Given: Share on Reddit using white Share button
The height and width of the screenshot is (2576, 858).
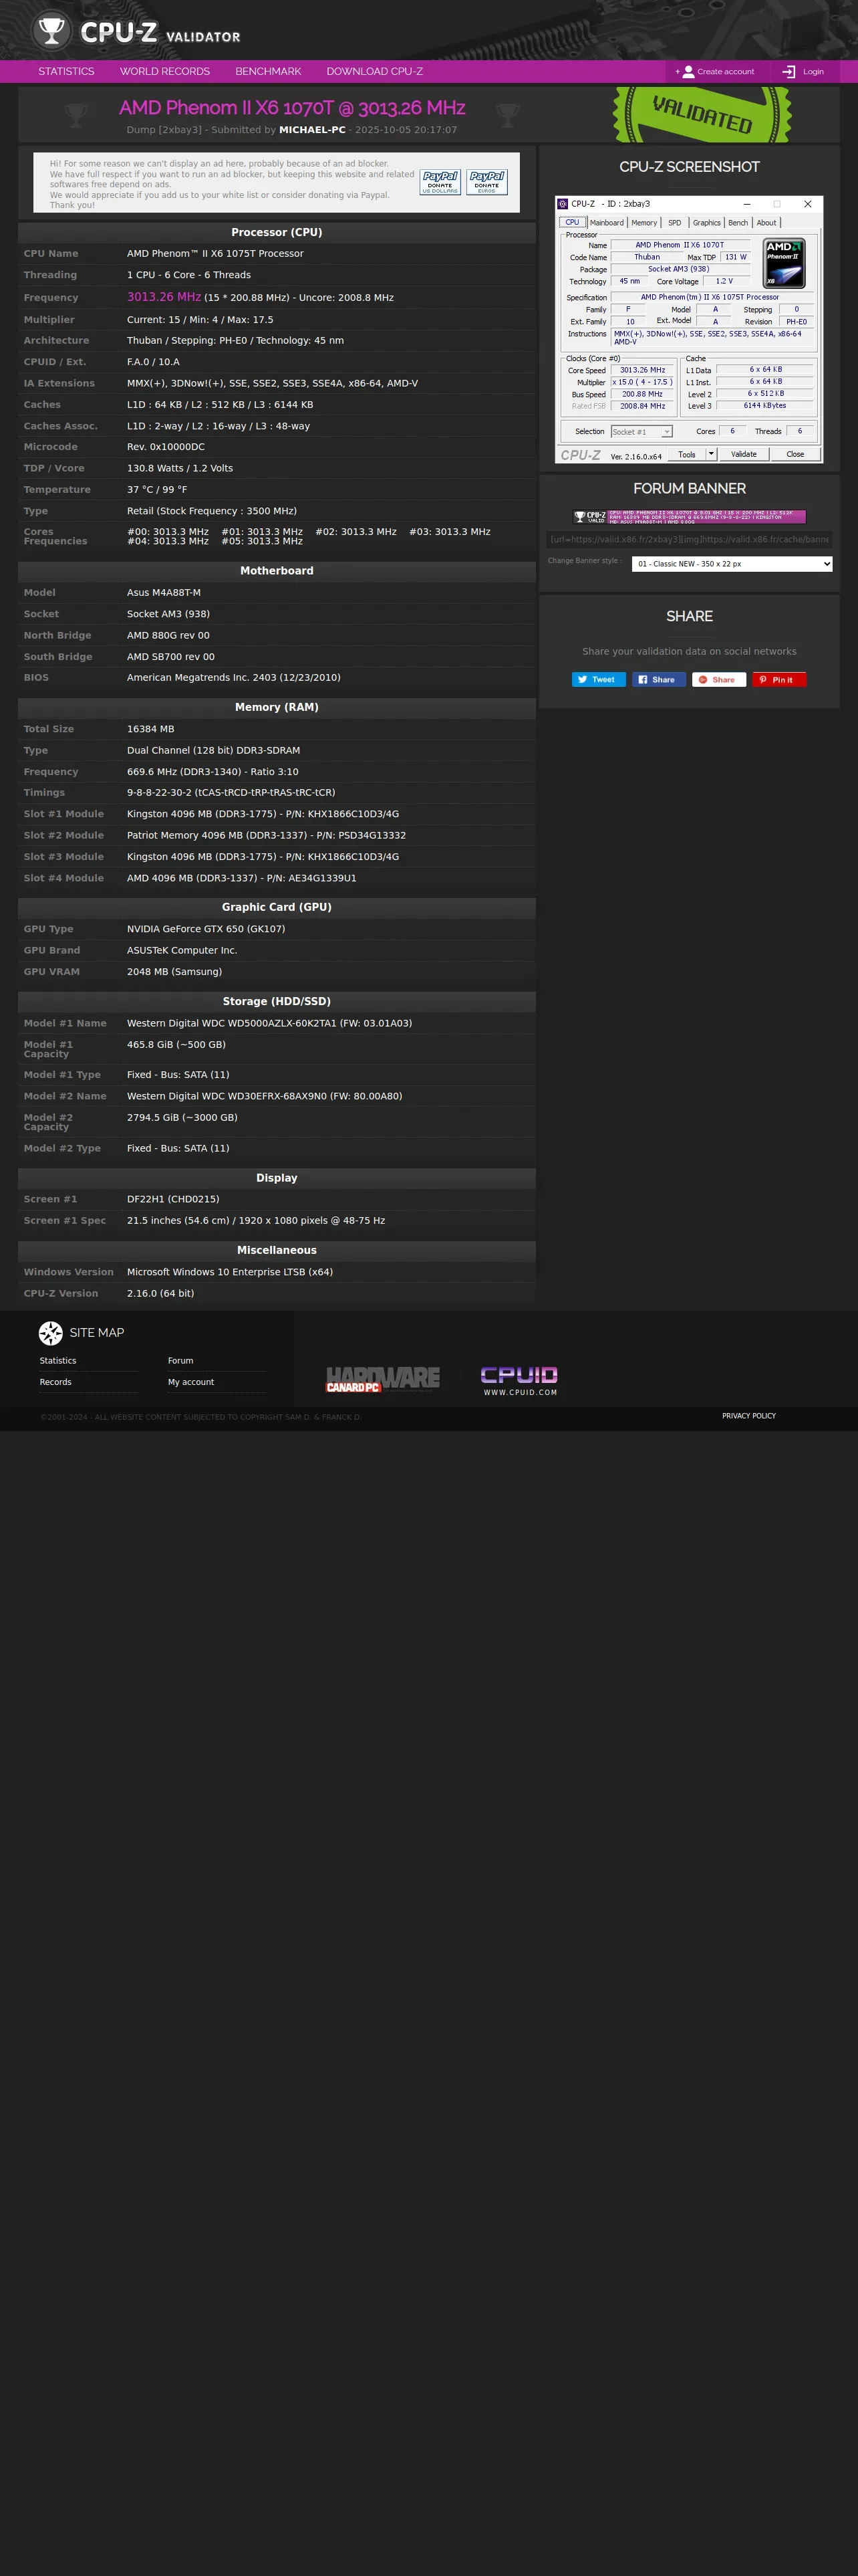Looking at the screenshot, I should 719,680.
